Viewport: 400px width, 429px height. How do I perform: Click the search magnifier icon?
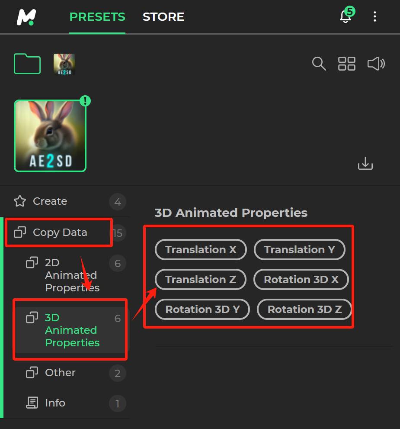click(319, 64)
